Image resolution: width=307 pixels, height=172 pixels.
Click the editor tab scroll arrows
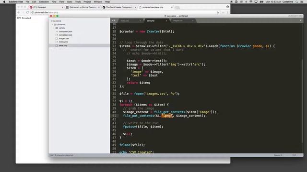point(114,21)
